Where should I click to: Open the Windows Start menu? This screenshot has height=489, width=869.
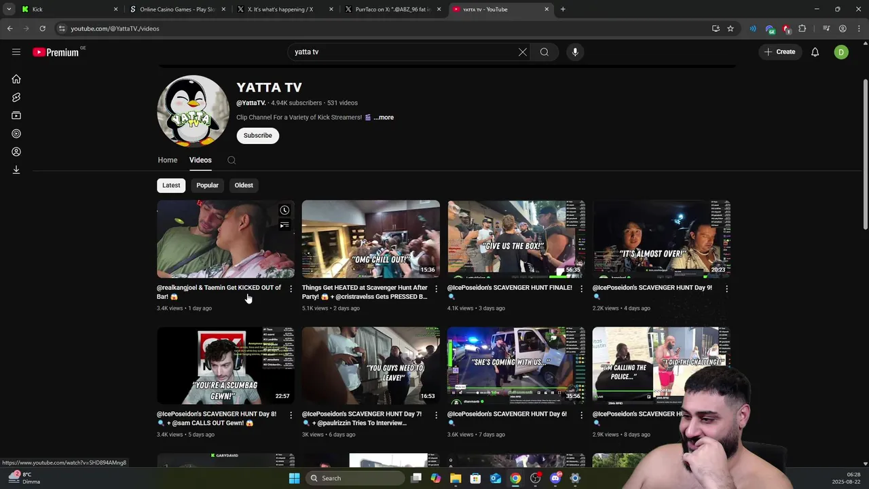coord(294,478)
